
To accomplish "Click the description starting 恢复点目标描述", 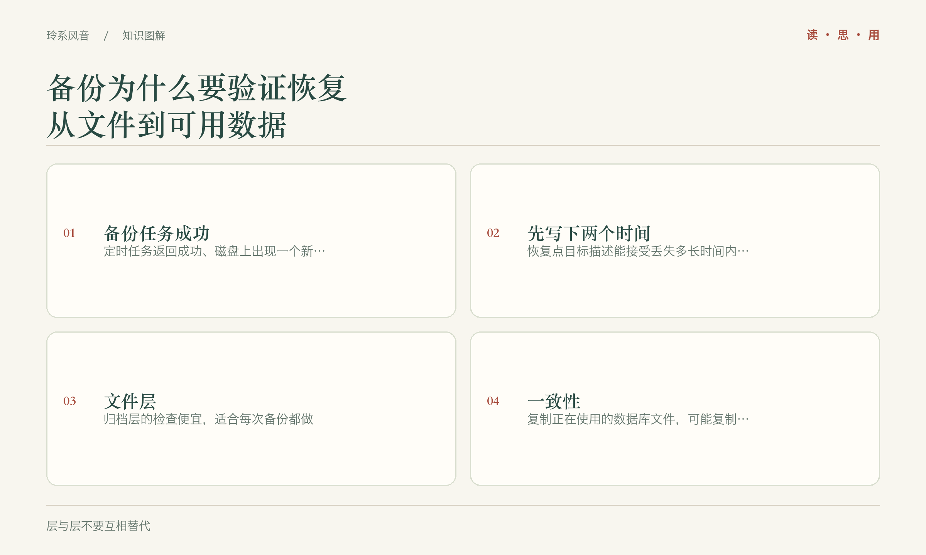I will (638, 251).
